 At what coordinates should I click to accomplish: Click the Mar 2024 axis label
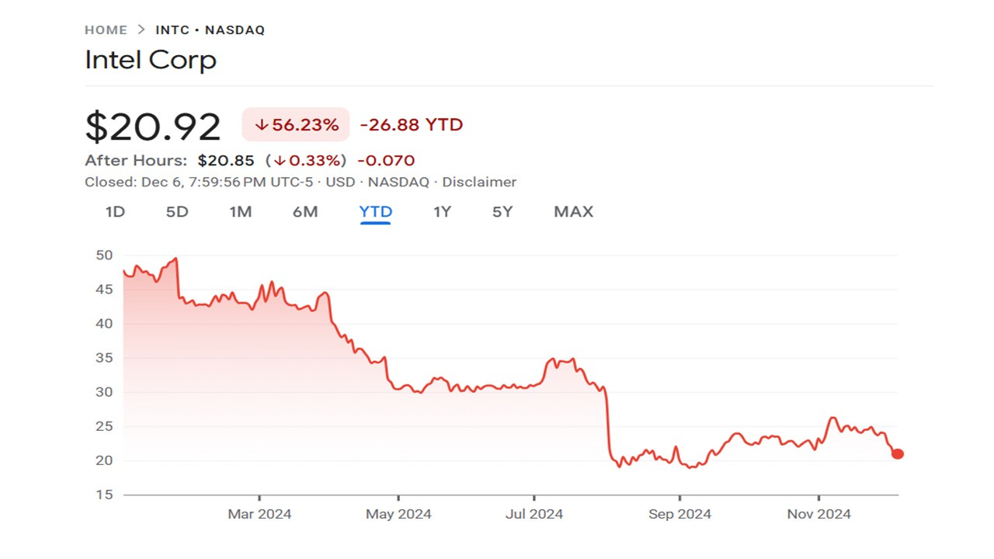[259, 514]
